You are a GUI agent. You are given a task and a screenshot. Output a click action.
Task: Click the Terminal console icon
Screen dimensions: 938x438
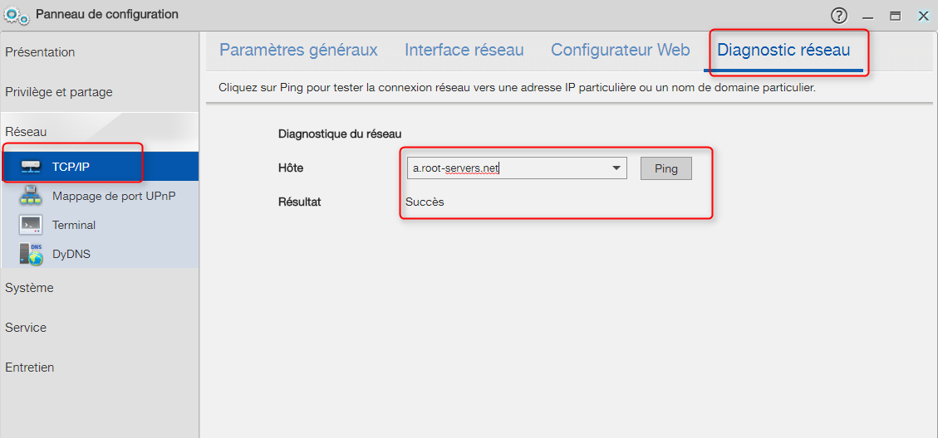(31, 225)
